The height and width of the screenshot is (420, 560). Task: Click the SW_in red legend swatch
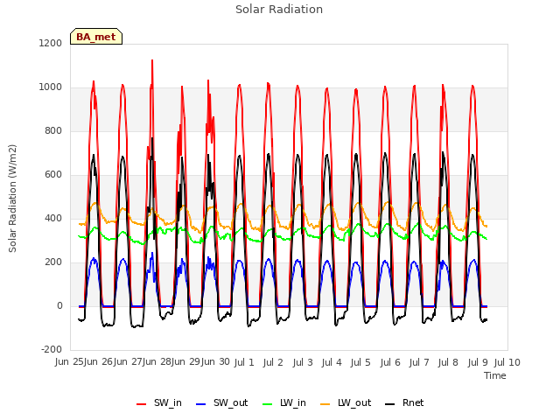coord(142,404)
